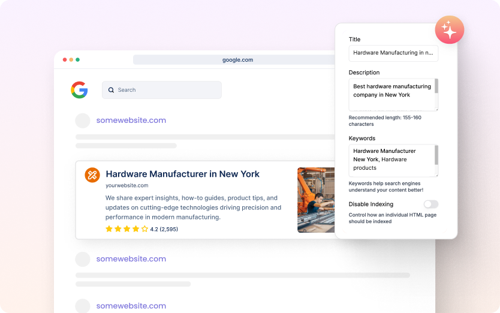500x313 pixels.
Task: Click the orange yourwebsite.com site icon
Action: pos(92,175)
